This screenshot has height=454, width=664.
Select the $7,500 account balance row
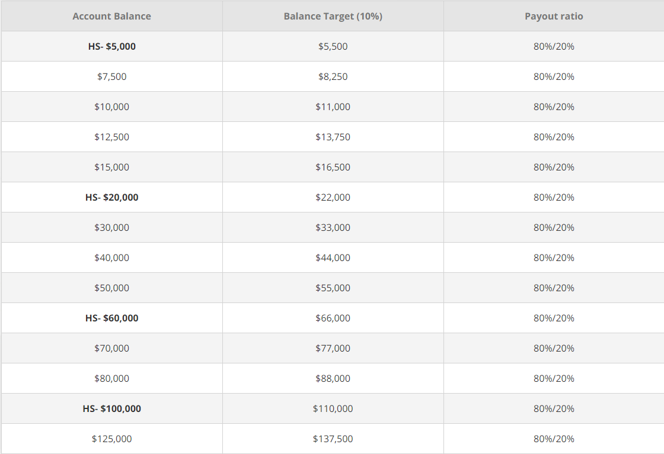(111, 76)
